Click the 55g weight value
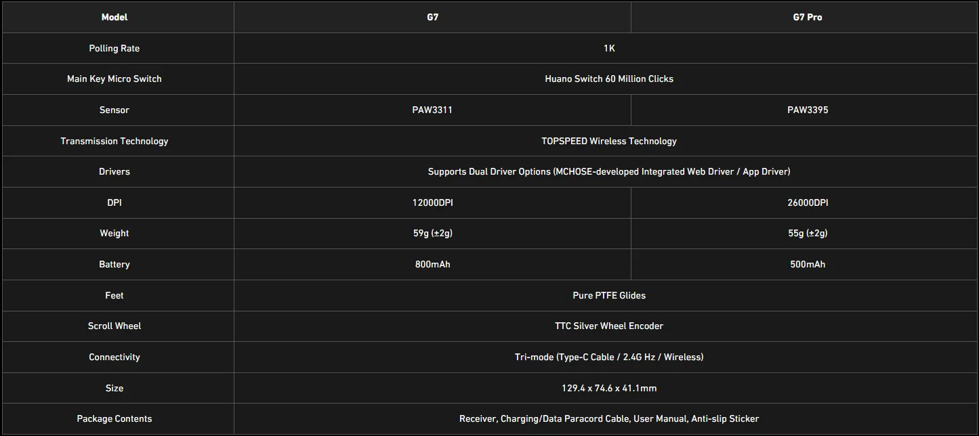This screenshot has width=979, height=436. coord(807,233)
